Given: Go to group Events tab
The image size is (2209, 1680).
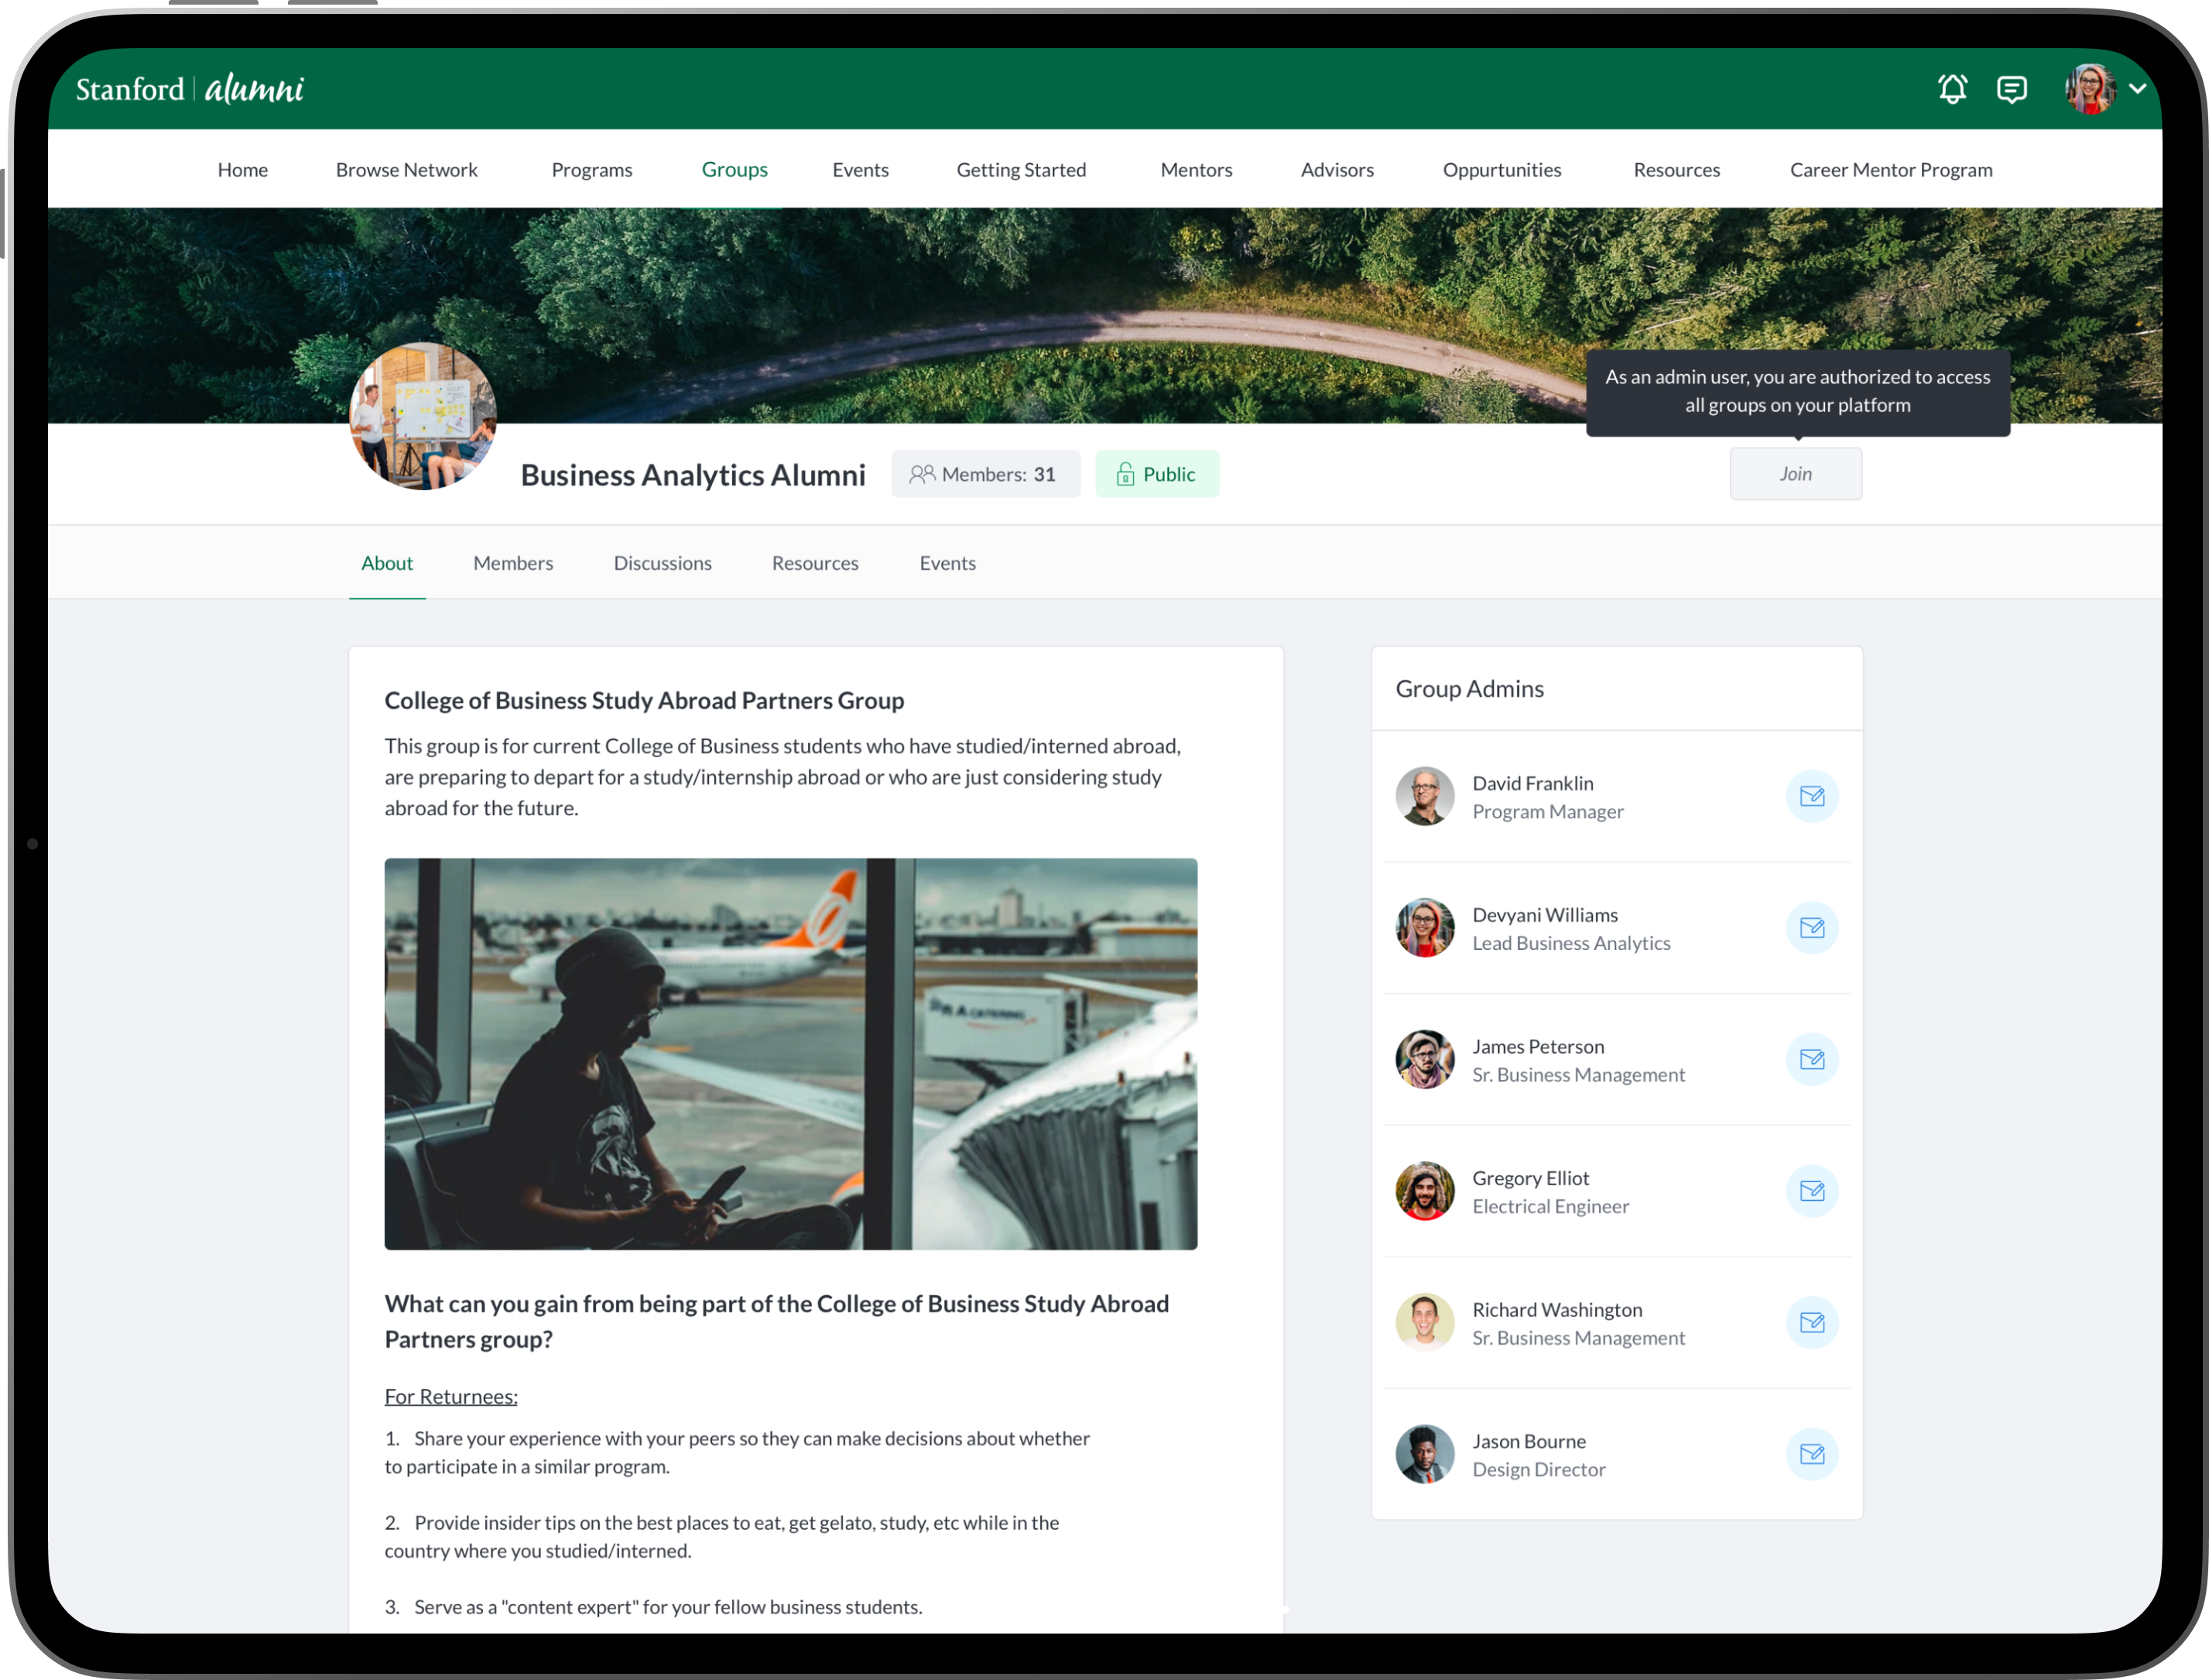Looking at the screenshot, I should pyautogui.click(x=947, y=563).
